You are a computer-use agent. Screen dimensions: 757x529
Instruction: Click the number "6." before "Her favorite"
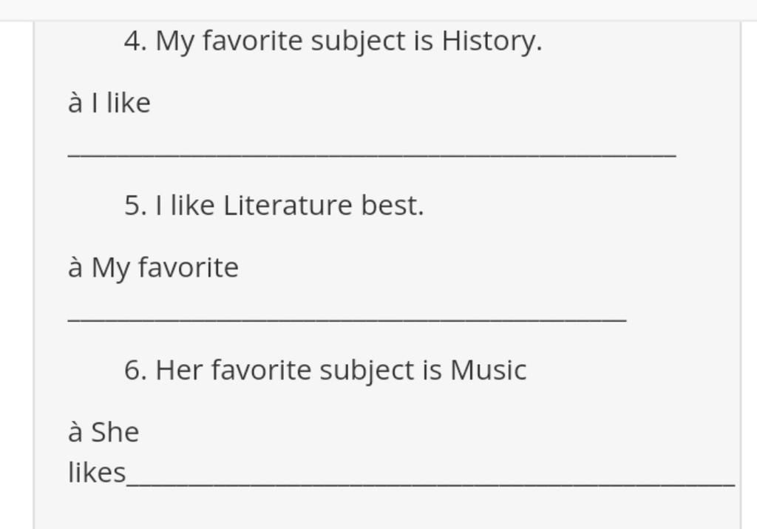(136, 371)
